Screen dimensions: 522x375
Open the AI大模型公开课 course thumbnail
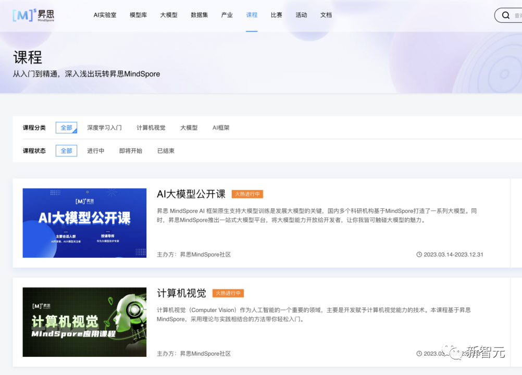point(84,223)
